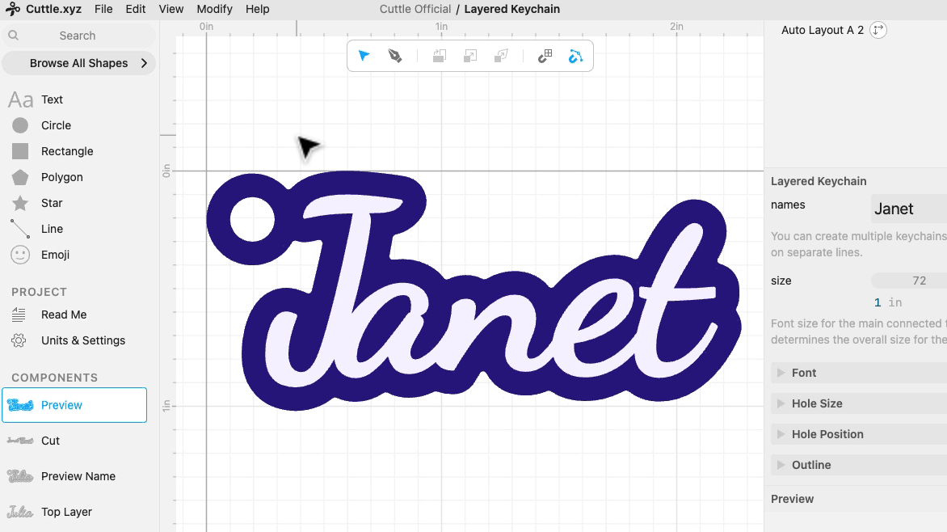Select the Pen tool
The image size is (947, 532).
click(x=395, y=57)
